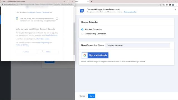Open the Chrome profile avatar
Viewport: 178px width, 100px height.
pyautogui.click(x=173, y=5)
